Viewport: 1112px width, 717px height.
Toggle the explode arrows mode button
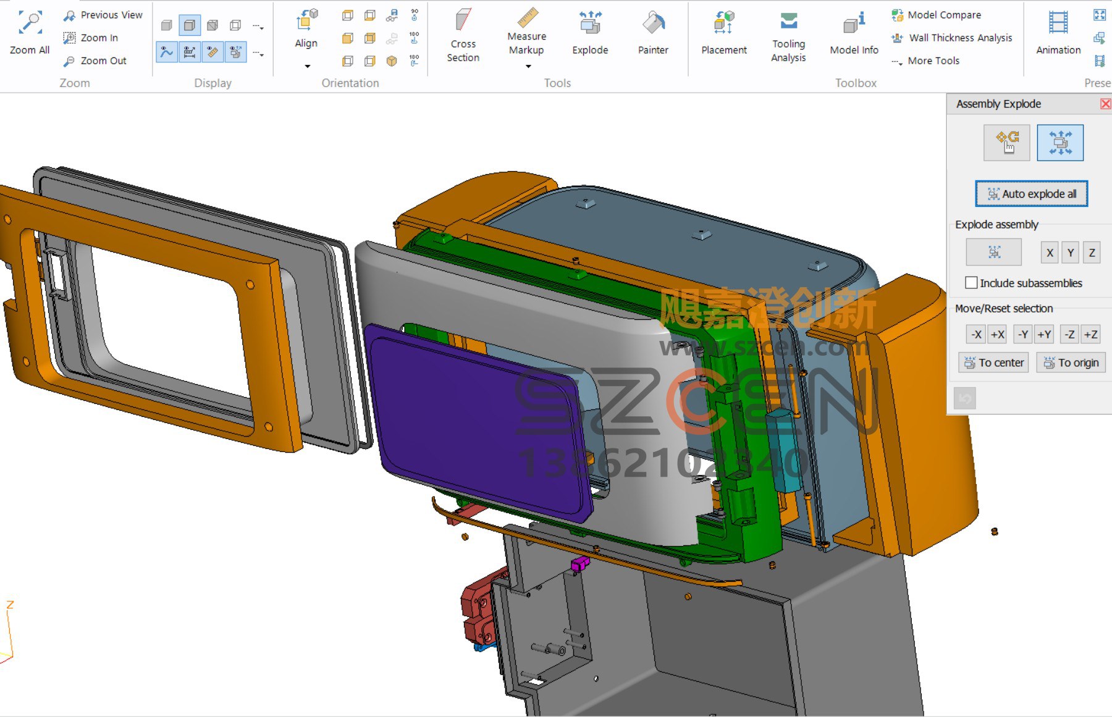pyautogui.click(x=1060, y=143)
